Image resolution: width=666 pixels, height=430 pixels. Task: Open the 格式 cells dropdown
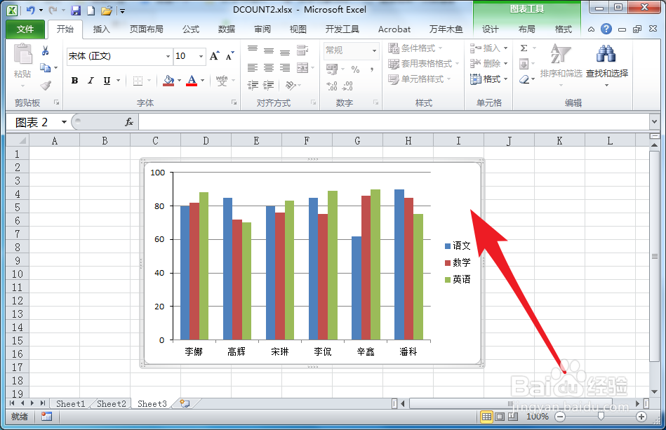pyautogui.click(x=489, y=79)
